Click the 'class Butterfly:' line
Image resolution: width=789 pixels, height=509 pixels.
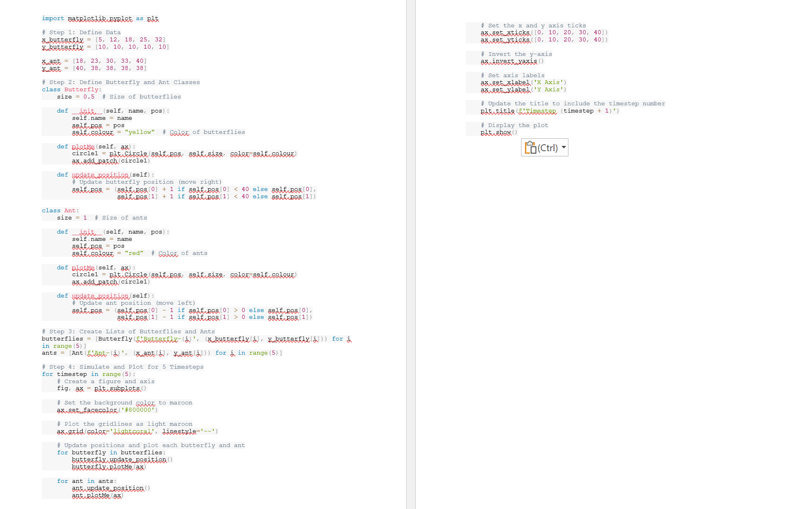coord(72,90)
